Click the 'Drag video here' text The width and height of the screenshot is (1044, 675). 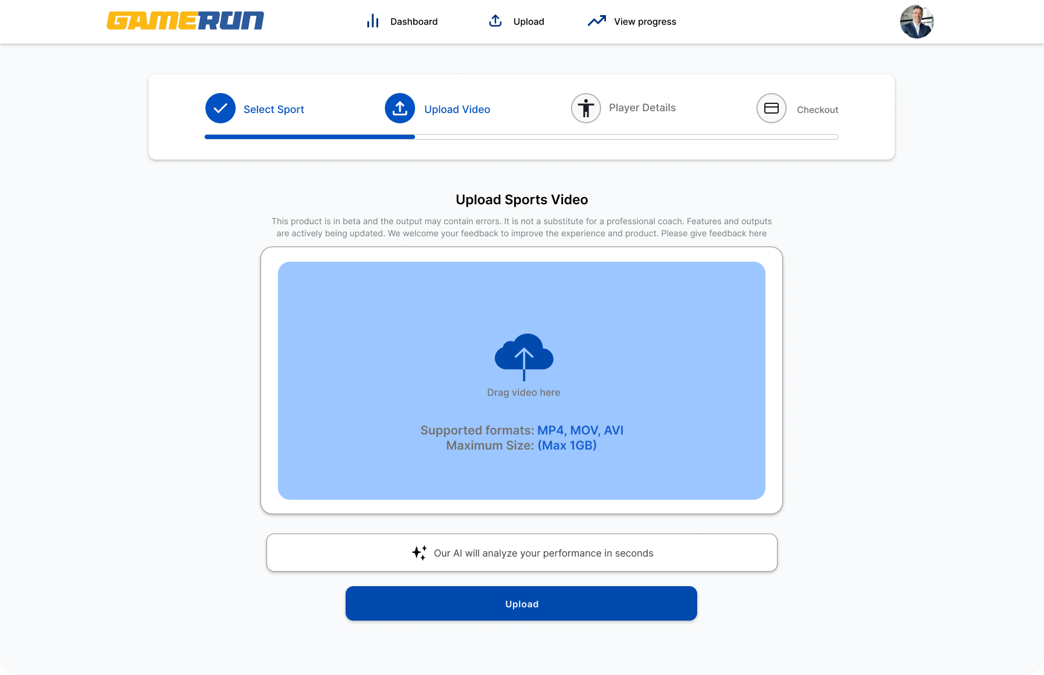[524, 393]
